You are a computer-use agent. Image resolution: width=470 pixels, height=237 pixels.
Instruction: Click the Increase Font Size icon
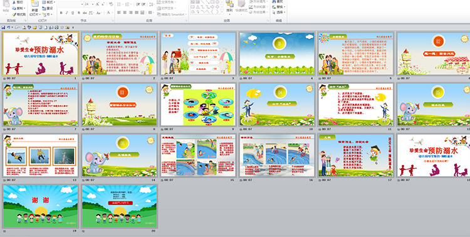point(98,4)
